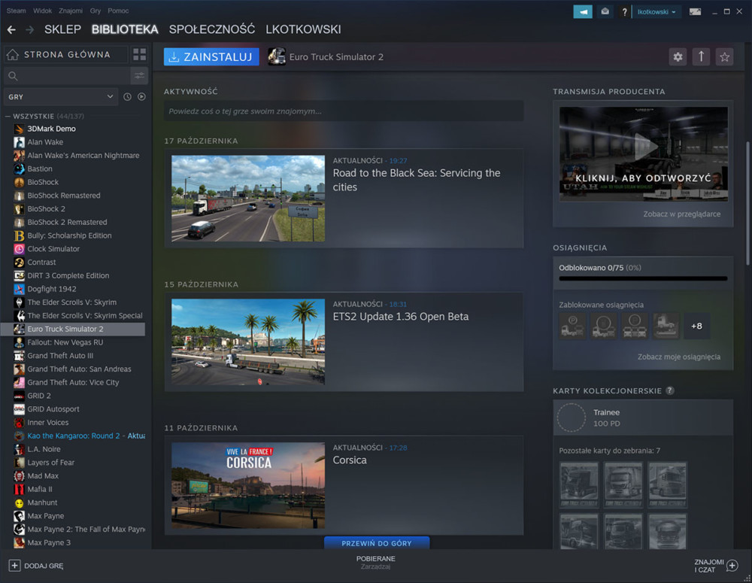Go to the SKLEP tab
The width and height of the screenshot is (752, 583).
63,30
